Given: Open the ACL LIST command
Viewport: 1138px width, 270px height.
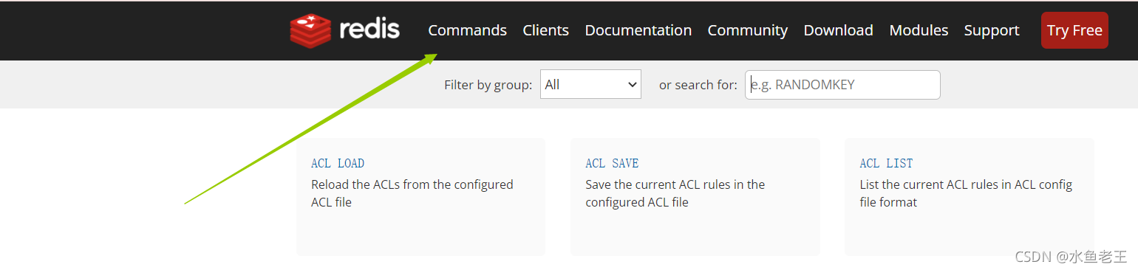Looking at the screenshot, I should tap(886, 163).
